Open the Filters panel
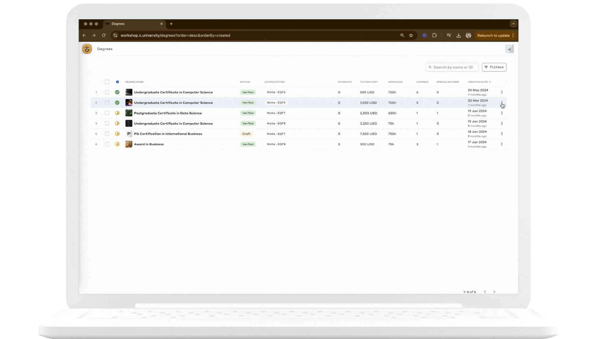 pyautogui.click(x=494, y=67)
